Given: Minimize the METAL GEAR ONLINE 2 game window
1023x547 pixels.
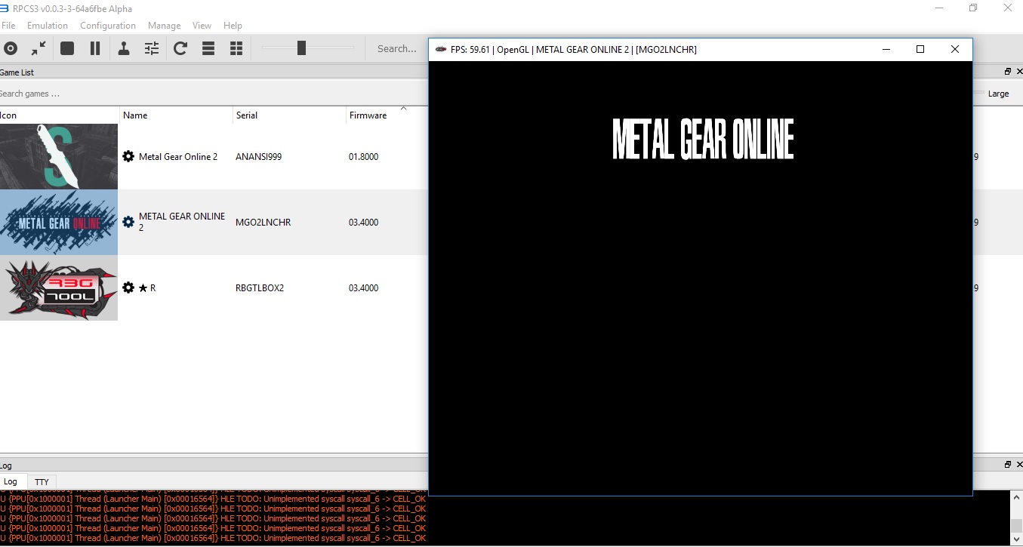Looking at the screenshot, I should [886, 49].
